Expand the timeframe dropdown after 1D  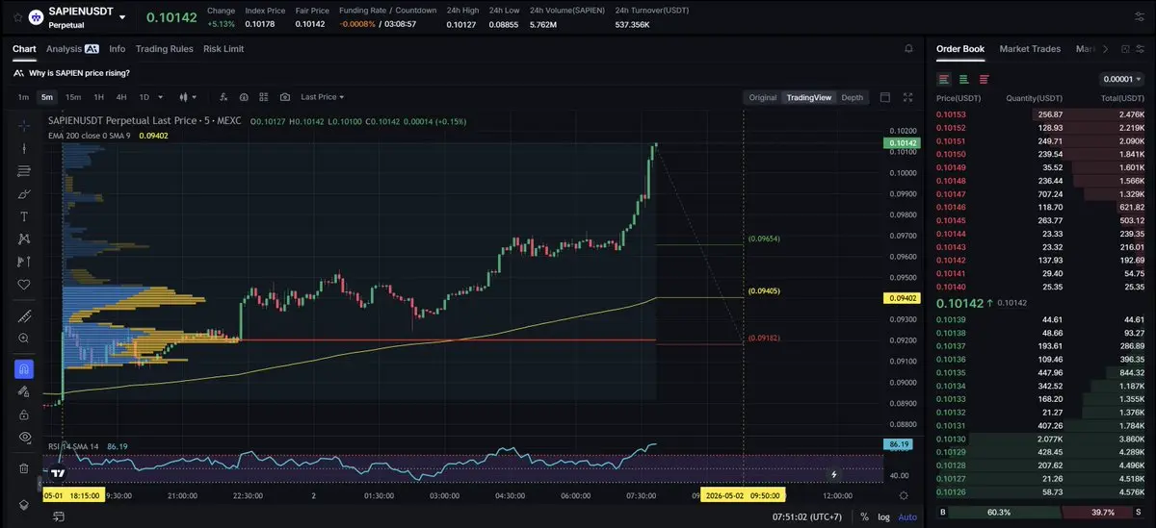pos(160,97)
